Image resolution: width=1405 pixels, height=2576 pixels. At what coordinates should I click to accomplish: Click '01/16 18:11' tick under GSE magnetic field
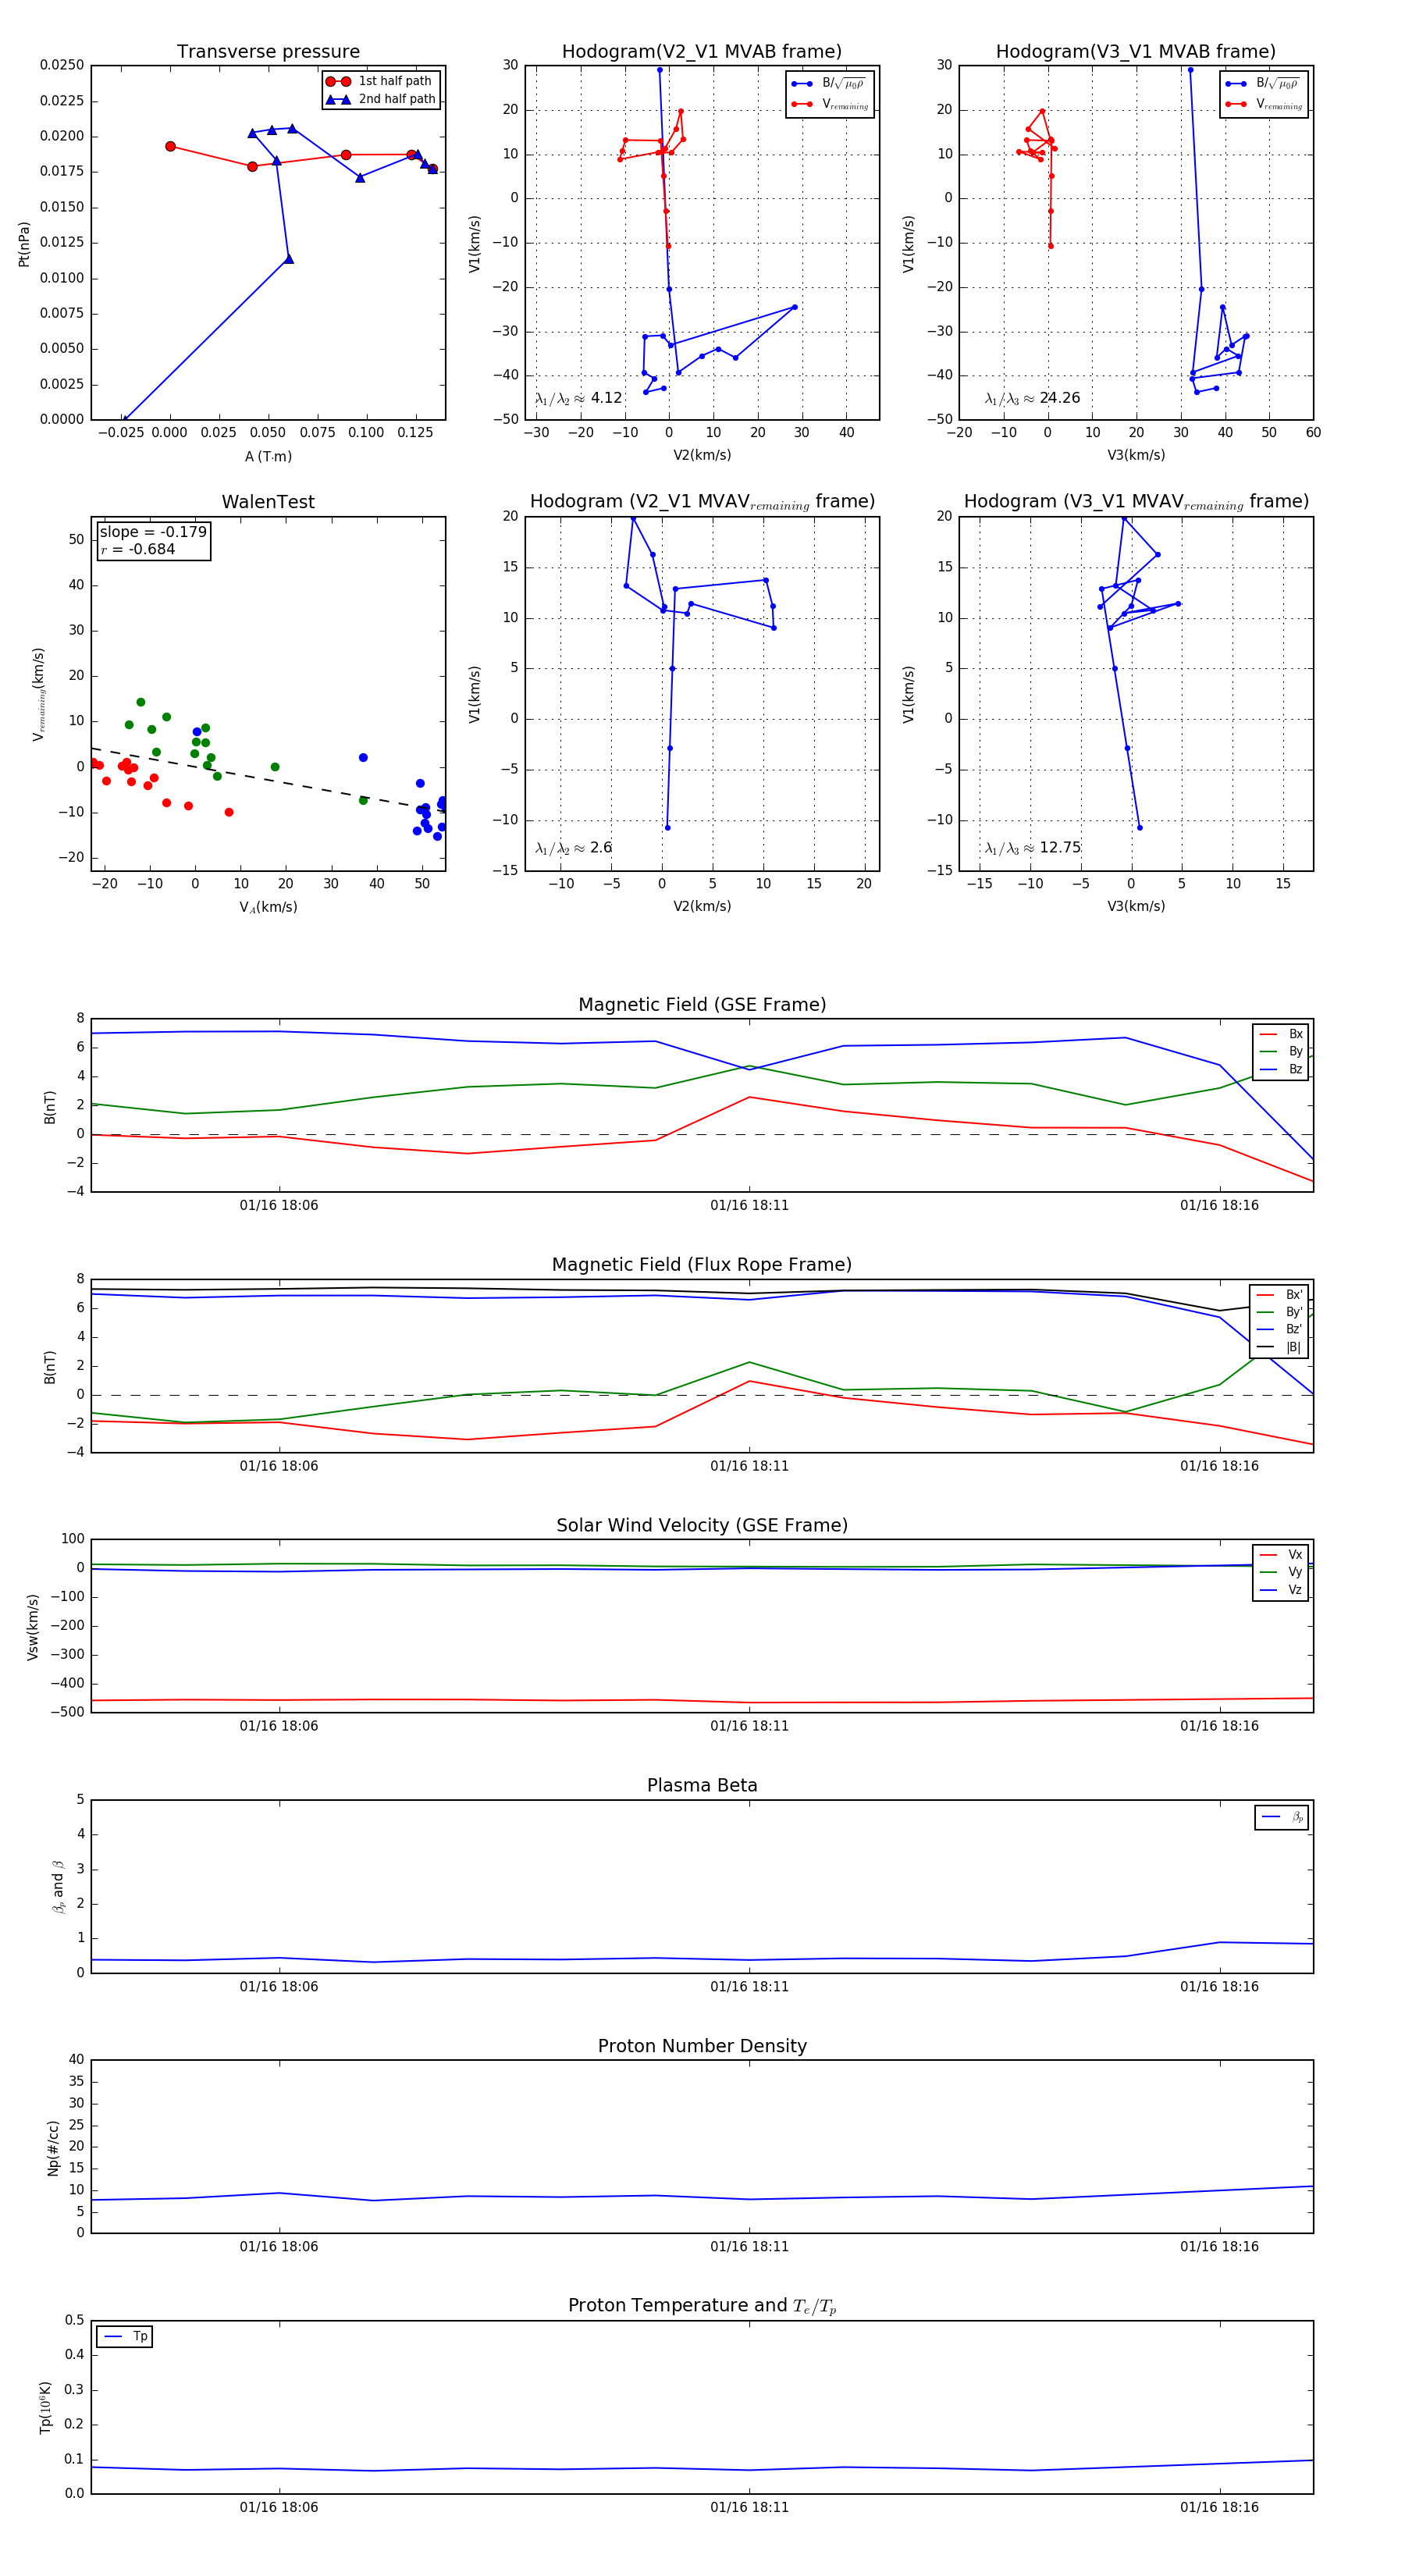[x=749, y=1205]
